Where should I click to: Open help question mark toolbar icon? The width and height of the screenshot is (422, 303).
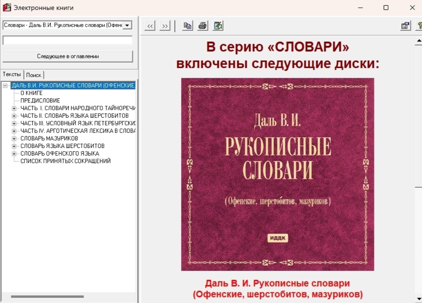[x=419, y=26]
